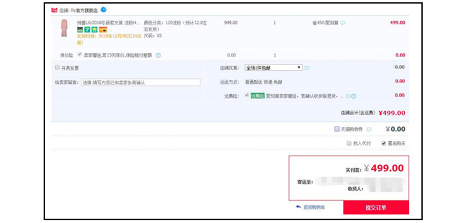Enable the 开具发票 invoice checkbox
This screenshot has width=463, height=223.
pyautogui.click(x=57, y=68)
